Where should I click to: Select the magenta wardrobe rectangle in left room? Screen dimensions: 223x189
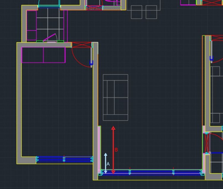43,55
